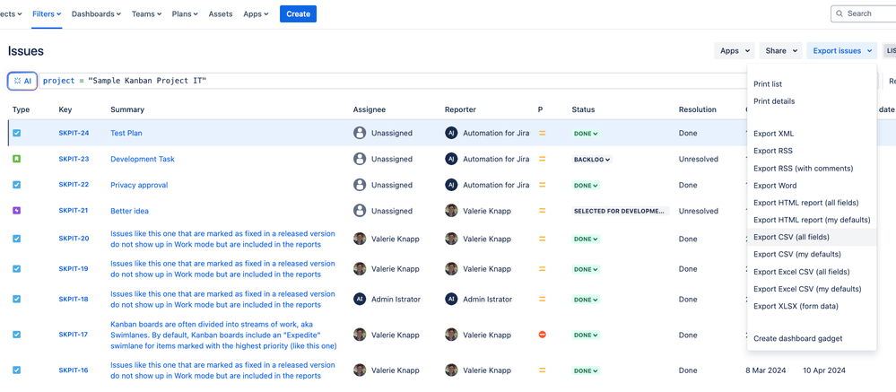
Task: Open the Share dropdown button
Action: [780, 51]
